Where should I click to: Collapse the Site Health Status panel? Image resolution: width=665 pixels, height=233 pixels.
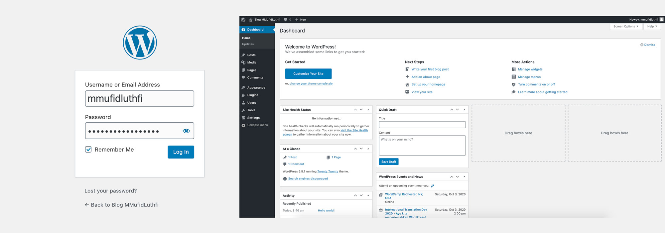368,110
